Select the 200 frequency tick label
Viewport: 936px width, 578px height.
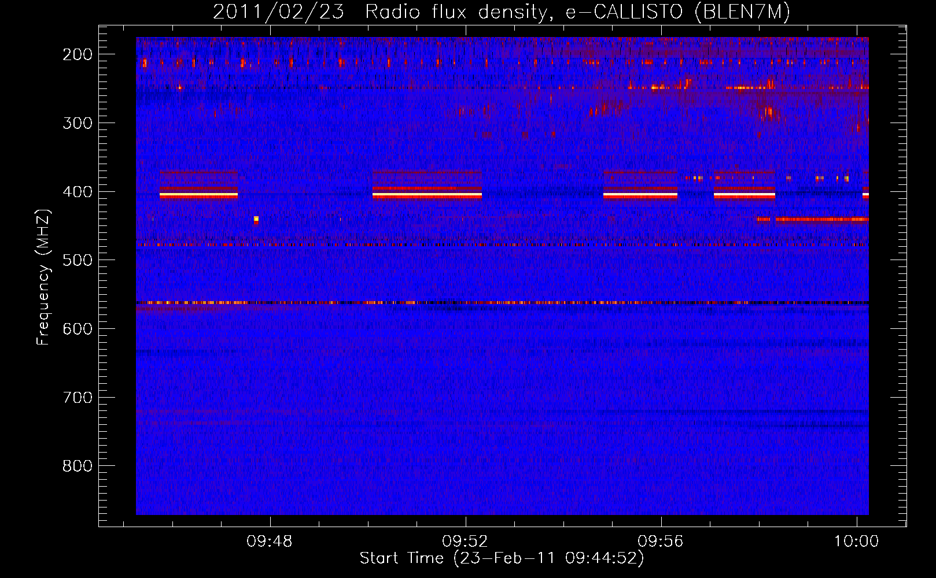coord(78,54)
